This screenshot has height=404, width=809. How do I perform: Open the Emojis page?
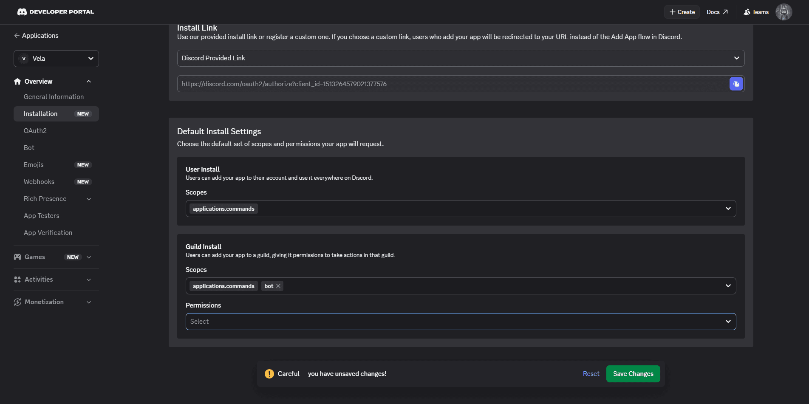[x=34, y=165]
